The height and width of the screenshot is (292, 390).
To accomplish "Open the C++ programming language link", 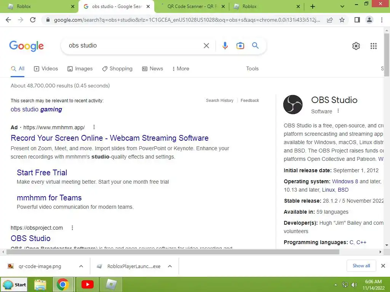I will coord(361,242).
